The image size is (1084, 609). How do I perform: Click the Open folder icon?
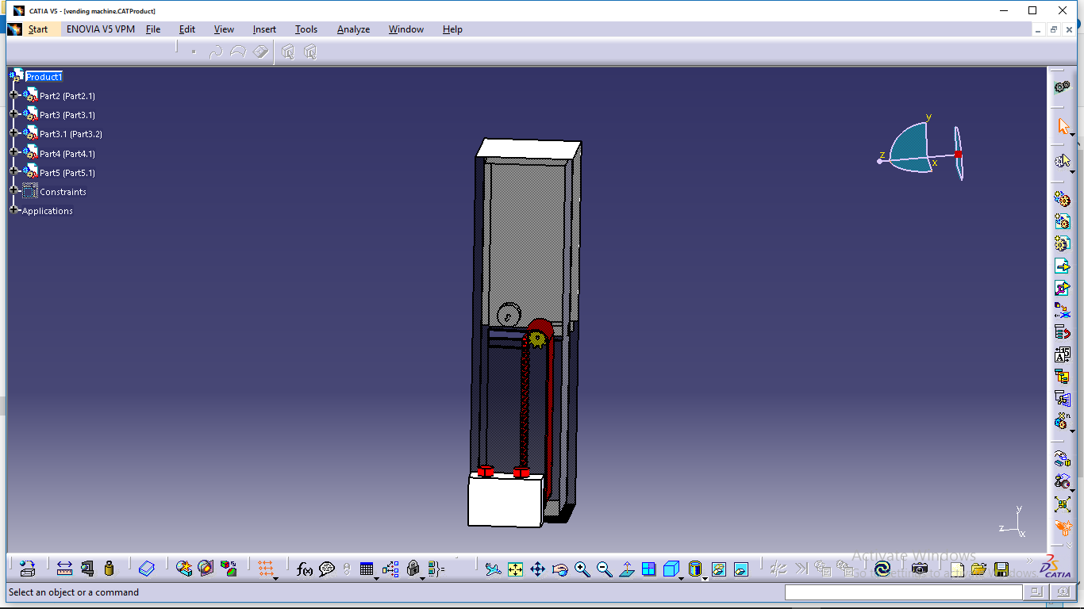tap(978, 569)
